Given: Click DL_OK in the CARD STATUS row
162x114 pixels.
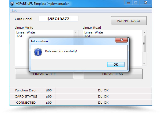Looking at the screenshot, I should 103,96.
